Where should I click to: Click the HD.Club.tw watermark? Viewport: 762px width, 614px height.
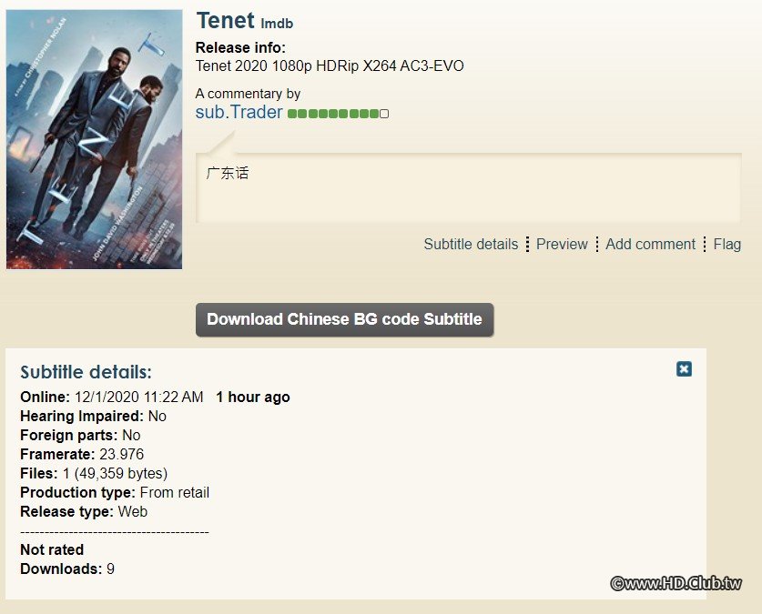pos(676,583)
